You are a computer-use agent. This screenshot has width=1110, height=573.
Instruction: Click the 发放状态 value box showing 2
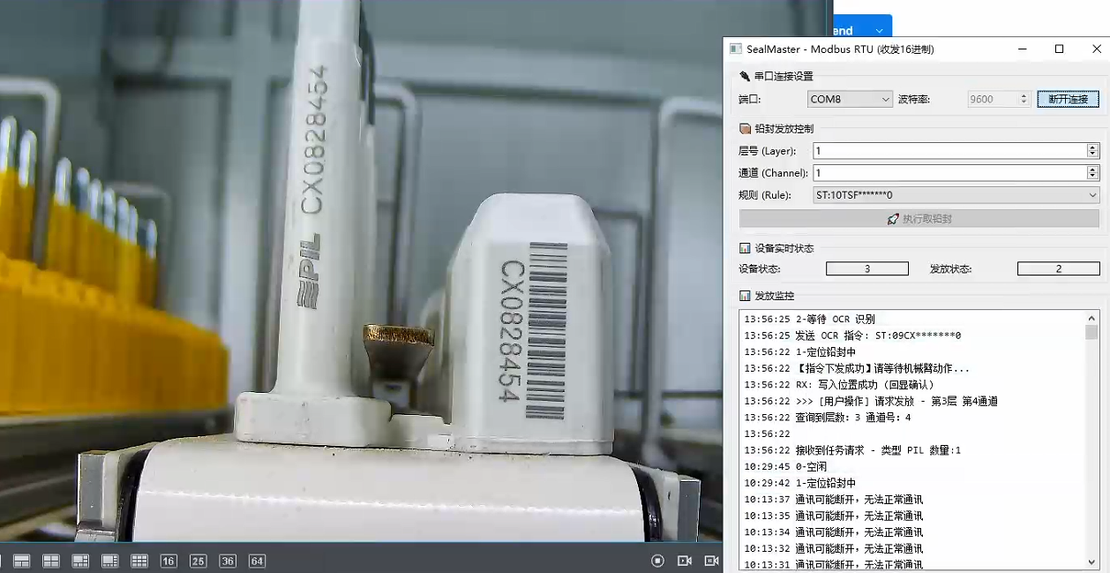pos(1059,268)
